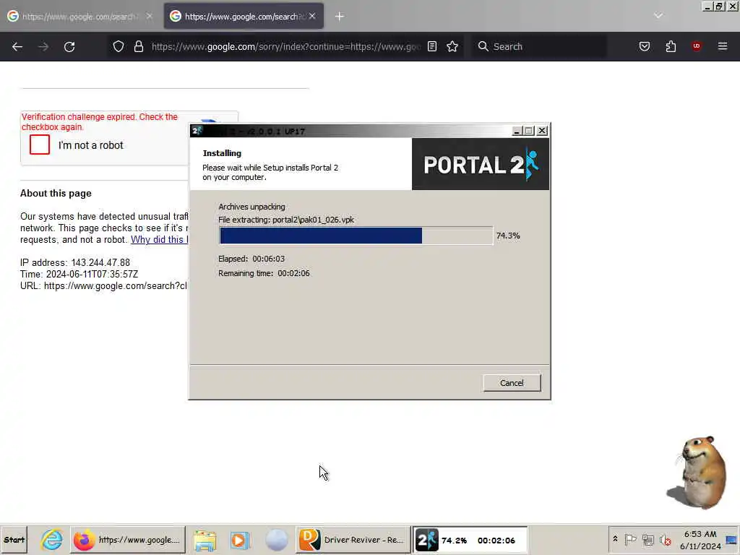
Task: Open the Windows Start button
Action: [14, 540]
